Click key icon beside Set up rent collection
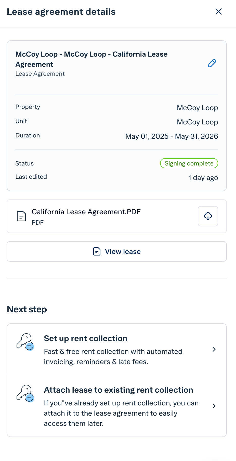The width and height of the screenshot is (236, 461). pyautogui.click(x=25, y=342)
